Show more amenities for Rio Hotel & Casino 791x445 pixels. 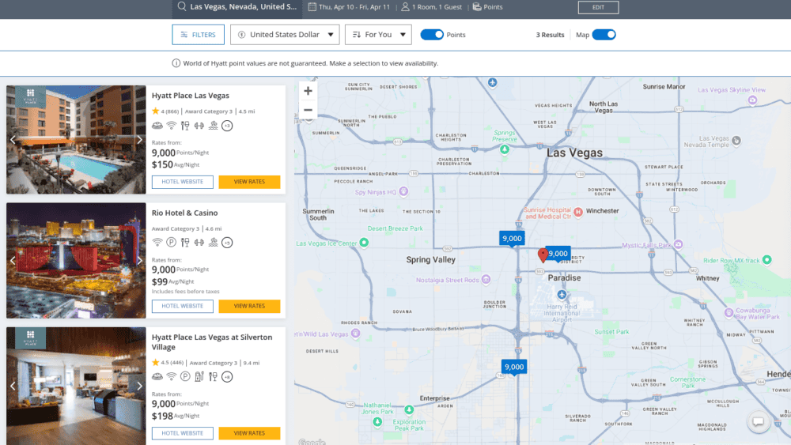[227, 243]
